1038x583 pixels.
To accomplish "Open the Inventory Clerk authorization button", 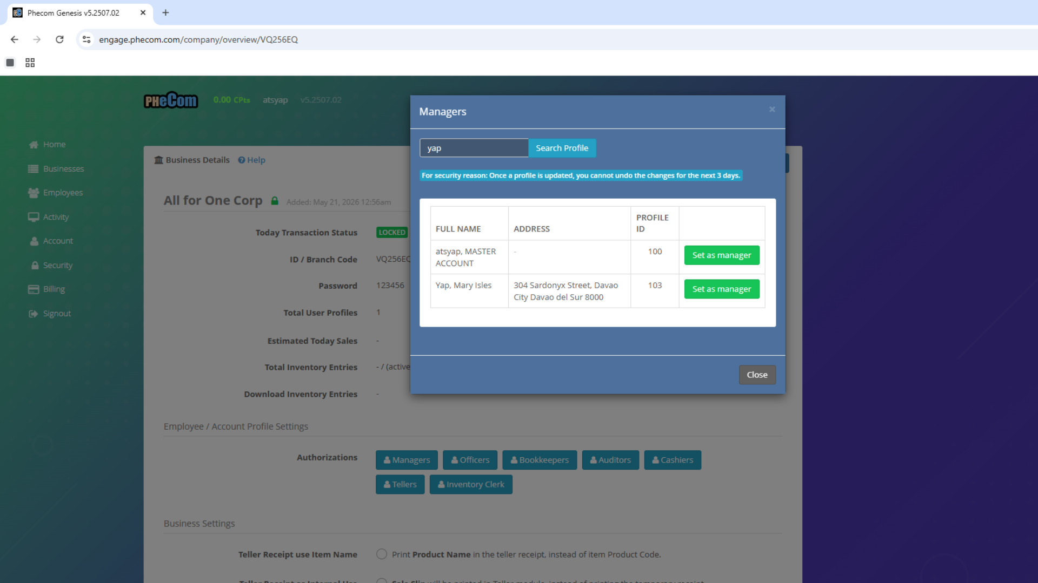I will pos(471,485).
